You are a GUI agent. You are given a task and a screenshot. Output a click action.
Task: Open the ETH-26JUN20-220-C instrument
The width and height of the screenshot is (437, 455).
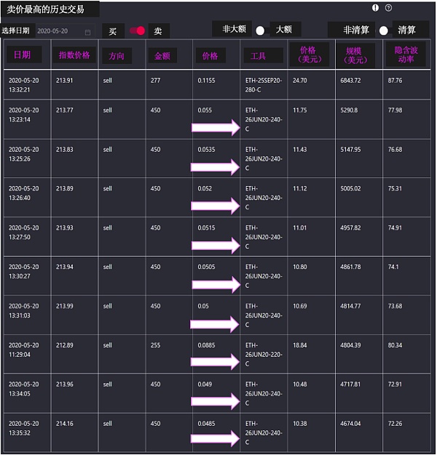coord(262,355)
